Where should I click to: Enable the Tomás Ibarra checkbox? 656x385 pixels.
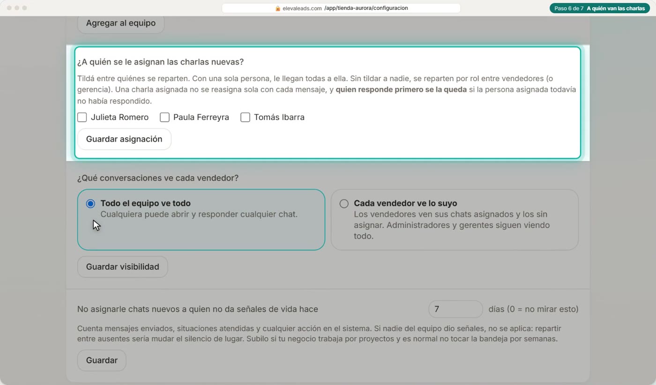245,117
